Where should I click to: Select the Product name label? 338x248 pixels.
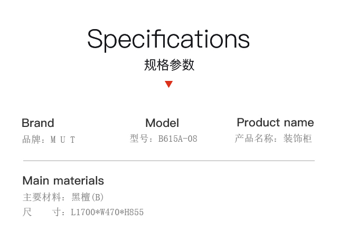(x=275, y=123)
